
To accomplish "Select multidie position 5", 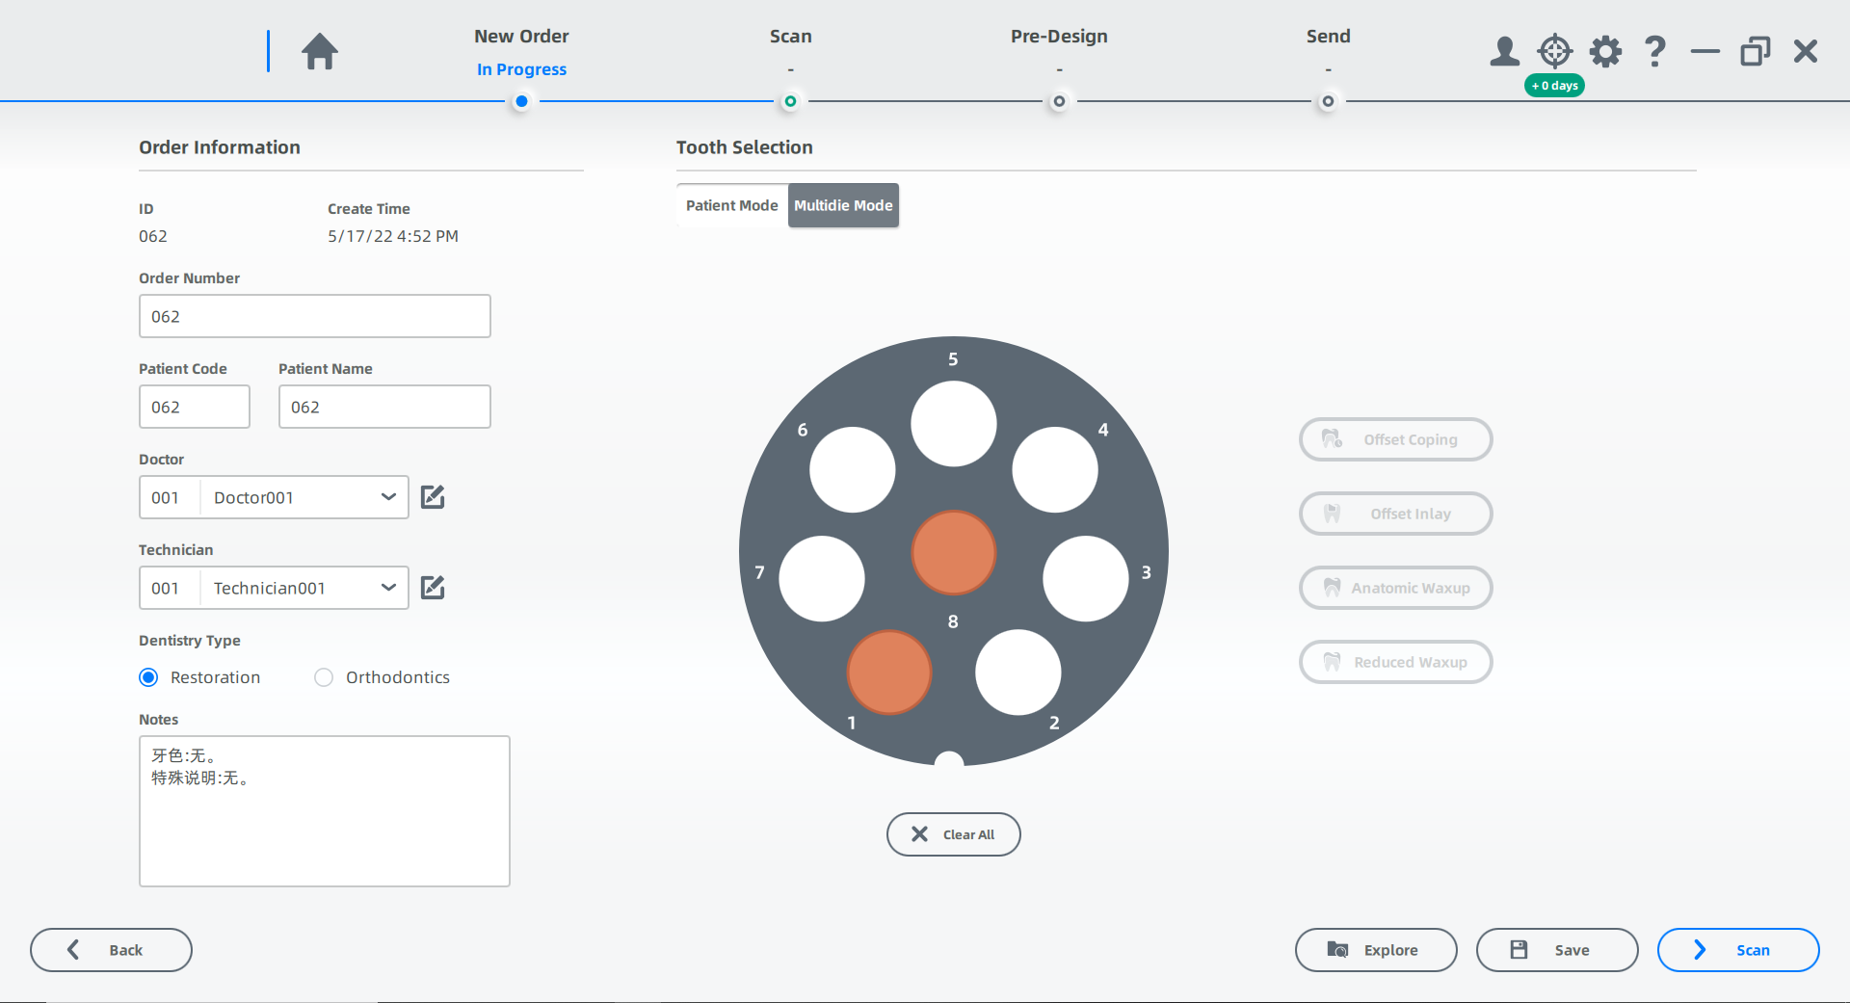I will pyautogui.click(x=954, y=424).
